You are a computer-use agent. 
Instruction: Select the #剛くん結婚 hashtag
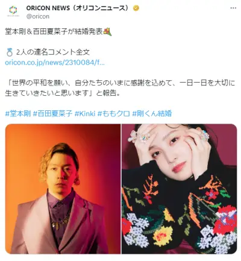click(152, 114)
